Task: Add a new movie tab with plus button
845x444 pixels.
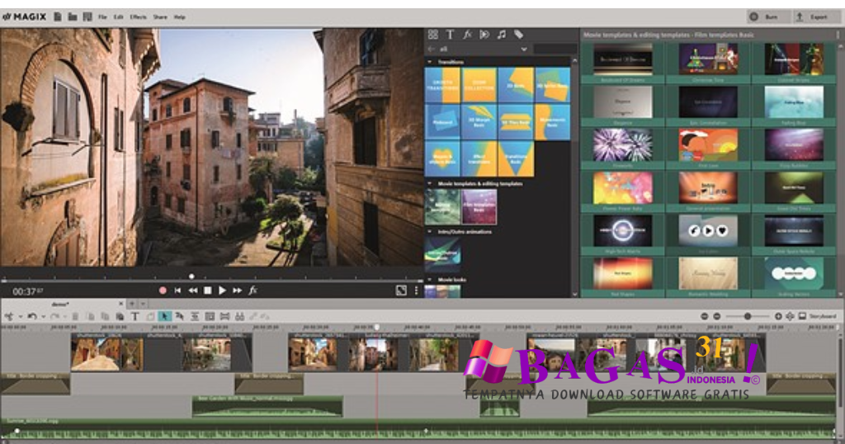Action: click(131, 304)
